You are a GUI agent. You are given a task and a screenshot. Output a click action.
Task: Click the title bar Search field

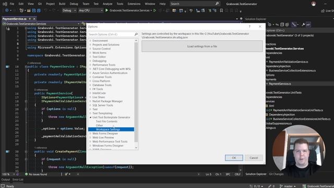click(193, 4)
